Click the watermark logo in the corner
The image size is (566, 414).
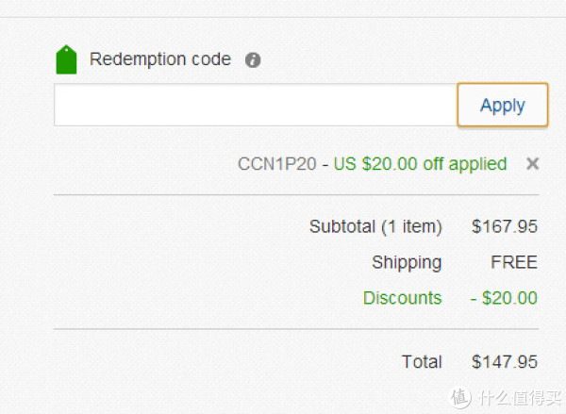[460, 398]
